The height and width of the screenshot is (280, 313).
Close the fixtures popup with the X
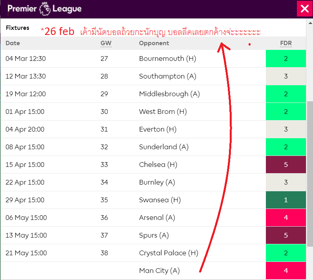coord(304,9)
